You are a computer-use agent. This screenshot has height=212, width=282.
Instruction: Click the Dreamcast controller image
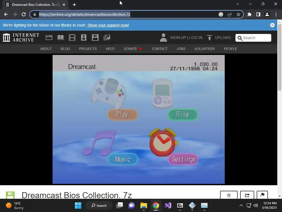(x=109, y=93)
